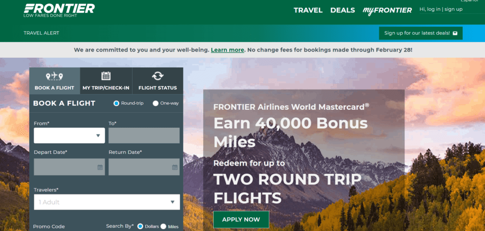Click the myFrontier script logo
The image size is (485, 231).
point(387,10)
